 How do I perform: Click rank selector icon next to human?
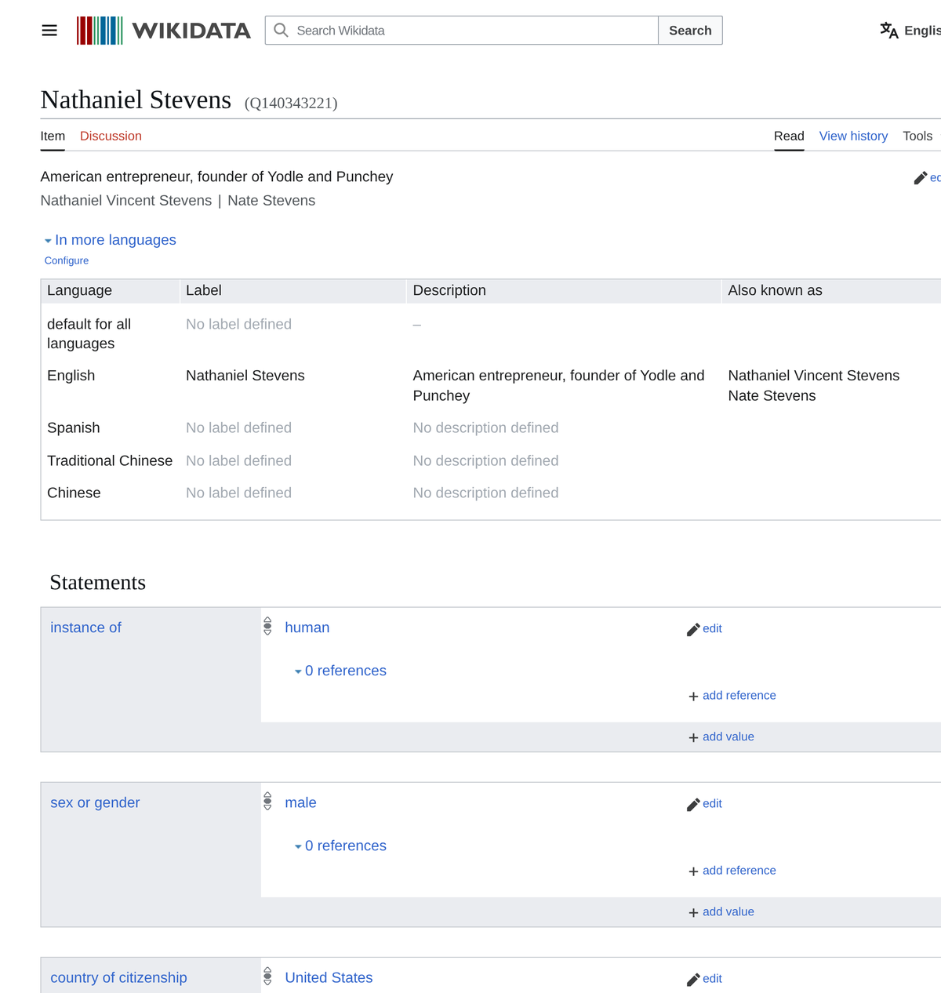[267, 626]
